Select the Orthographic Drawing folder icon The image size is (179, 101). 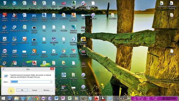point(172,5)
